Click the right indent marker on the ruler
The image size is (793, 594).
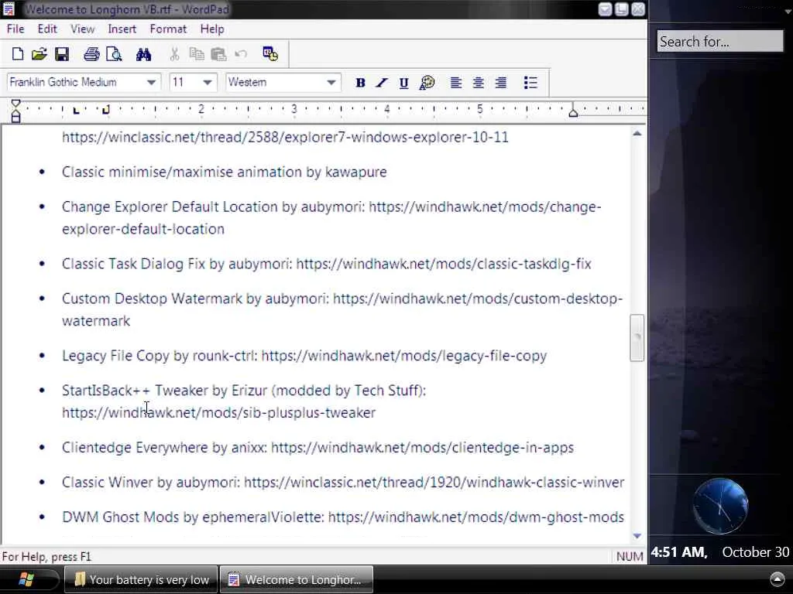coord(573,112)
